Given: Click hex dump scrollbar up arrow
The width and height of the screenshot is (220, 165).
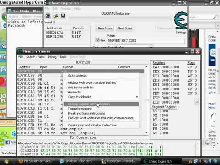Looking at the screenshot, I should (198, 143).
